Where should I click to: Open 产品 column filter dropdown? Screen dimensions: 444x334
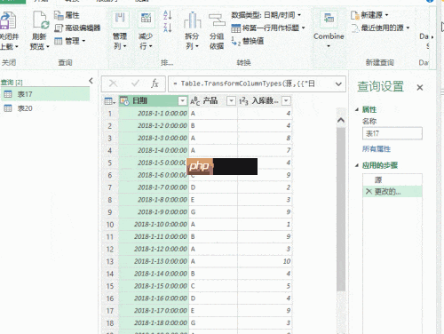pyautogui.click(x=231, y=101)
